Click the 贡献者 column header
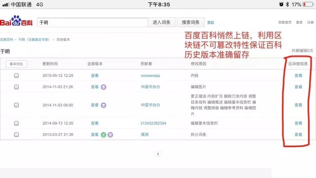The image size is (316, 178). click(146, 64)
